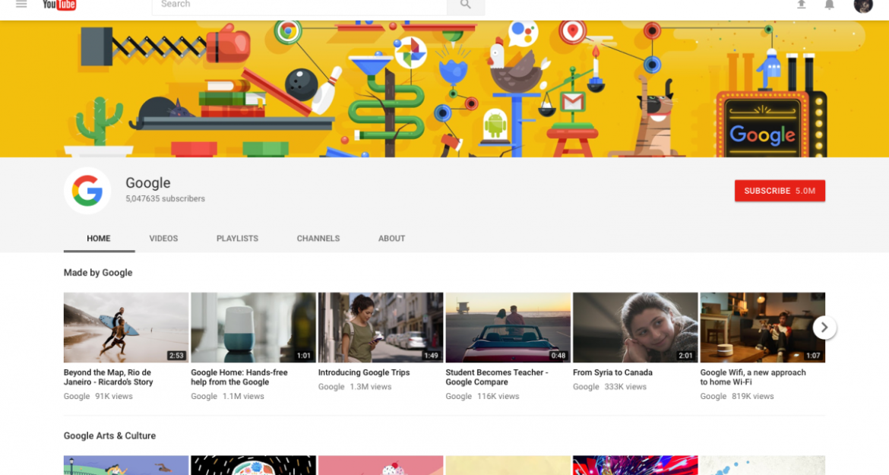Click the channel name 'Google' heading
Screen dimensions: 889x475
[148, 182]
